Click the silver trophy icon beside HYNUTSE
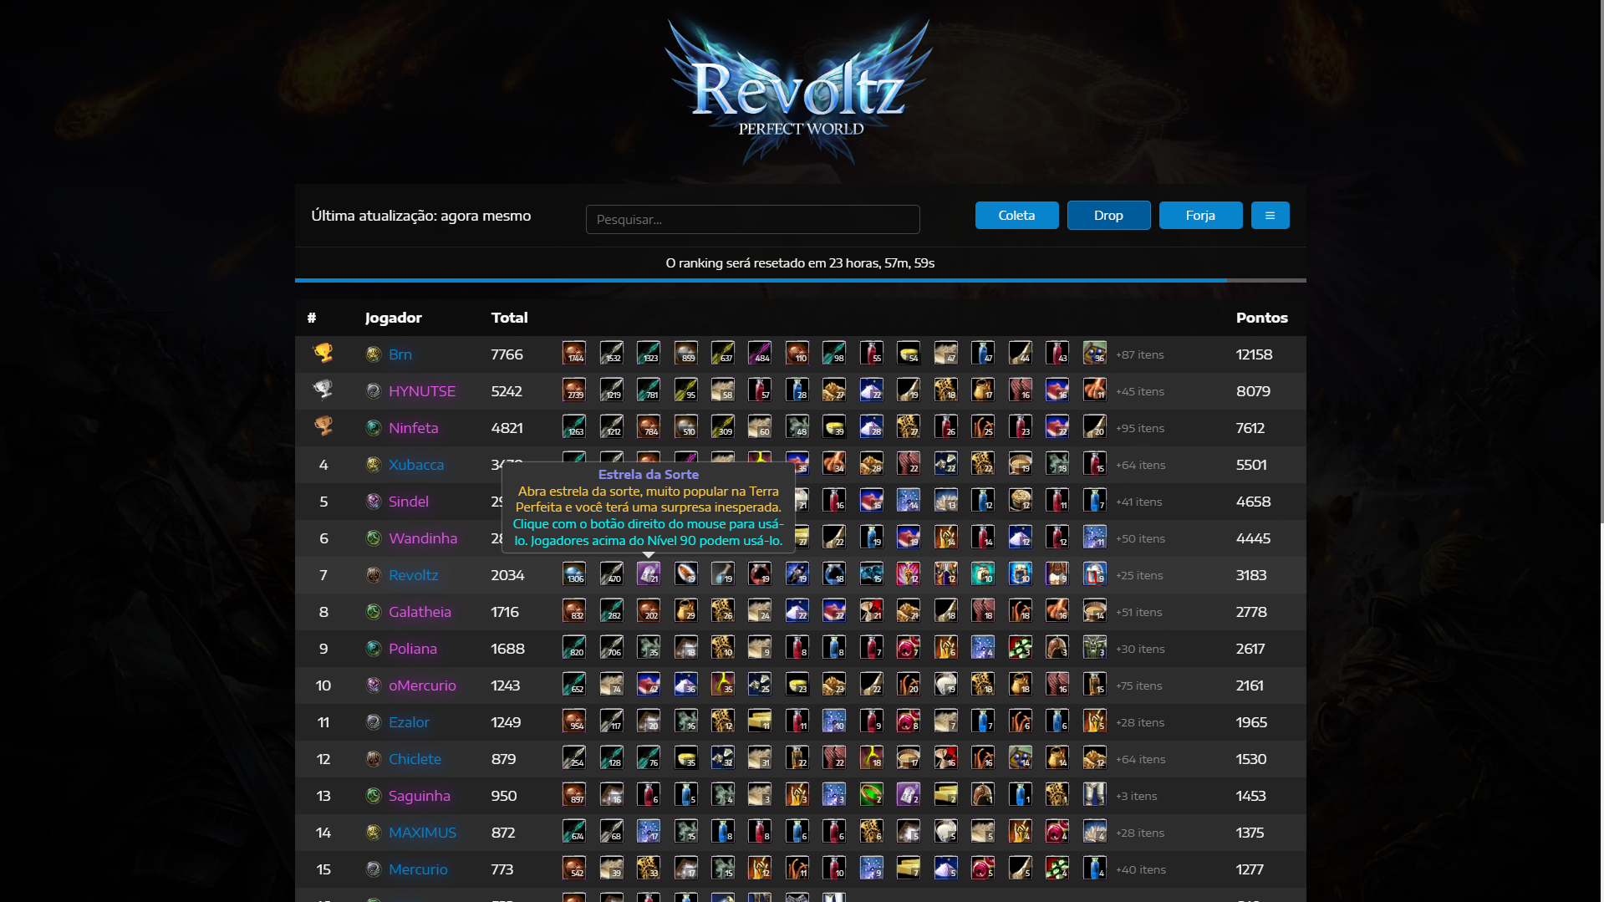Viewport: 1604px width, 902px height. (323, 390)
